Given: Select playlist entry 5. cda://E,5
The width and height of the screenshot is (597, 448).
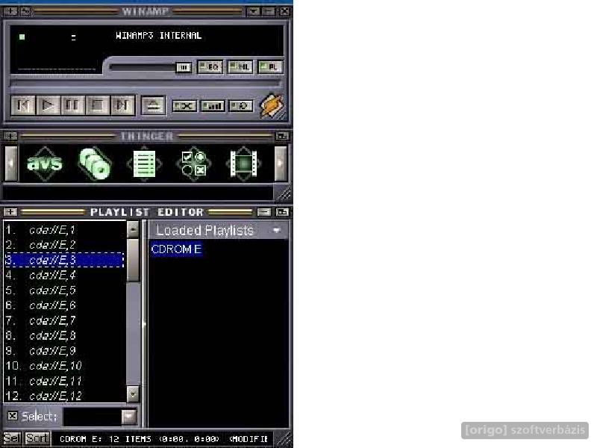Looking at the screenshot, I should click(65, 290).
